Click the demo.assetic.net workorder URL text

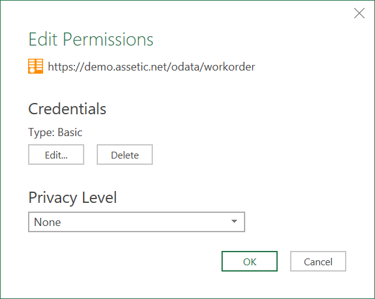(x=152, y=67)
